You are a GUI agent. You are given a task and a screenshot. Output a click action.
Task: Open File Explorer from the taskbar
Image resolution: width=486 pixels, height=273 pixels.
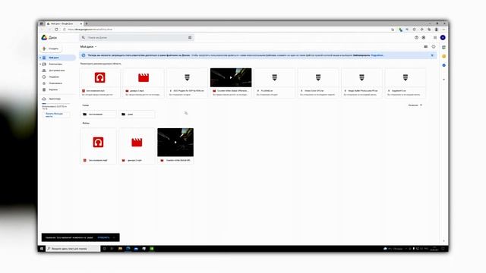(x=120, y=249)
